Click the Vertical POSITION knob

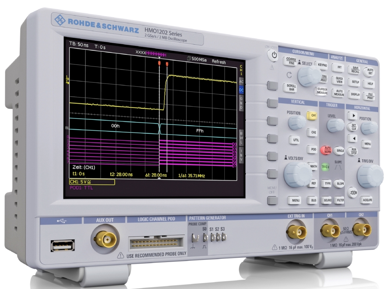297,122
